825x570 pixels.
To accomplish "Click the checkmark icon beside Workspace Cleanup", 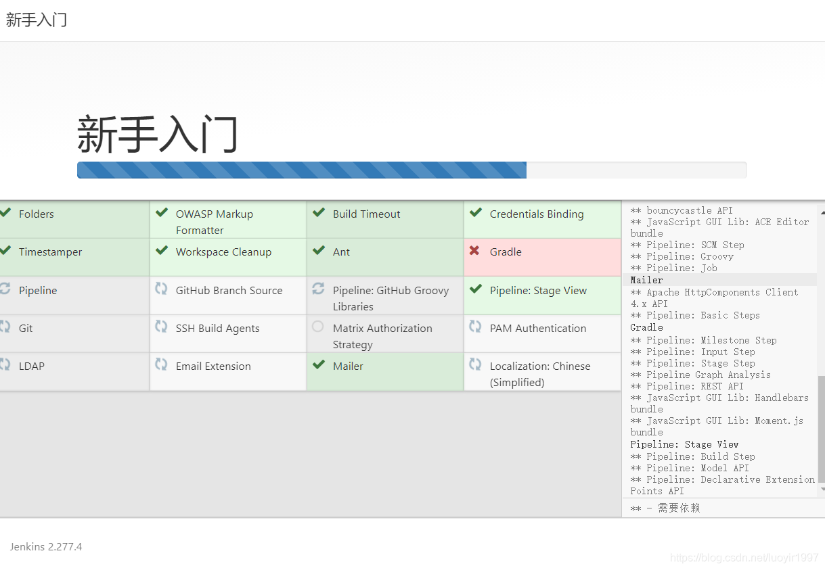I will tap(162, 251).
